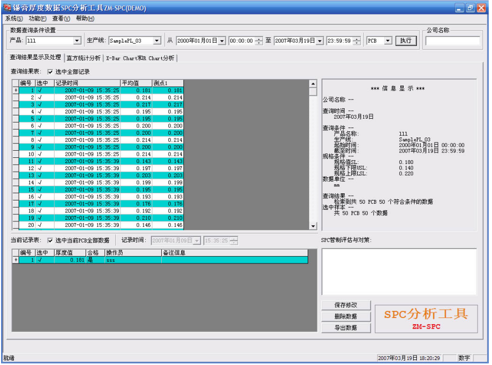Open the 系统(S) menu

pos(14,19)
